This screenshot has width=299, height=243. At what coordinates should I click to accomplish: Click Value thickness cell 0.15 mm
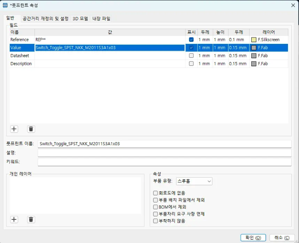239,48
